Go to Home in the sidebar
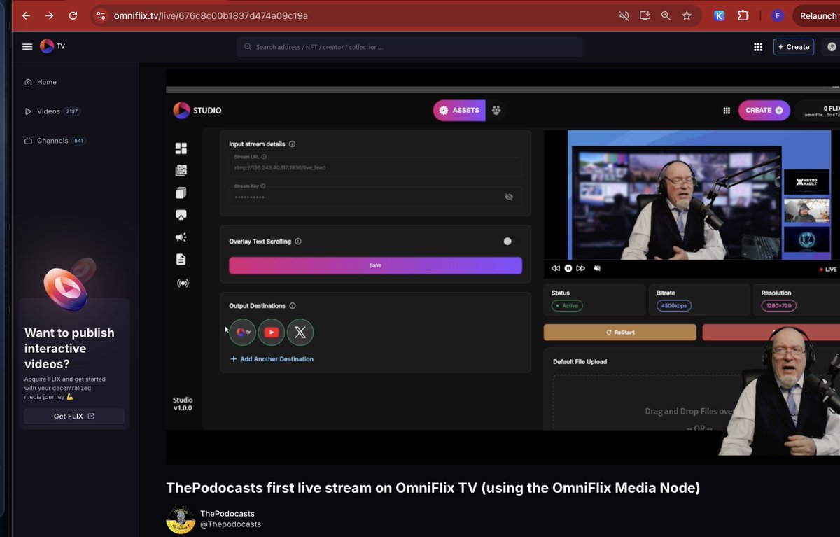This screenshot has height=537, width=840. coord(41,82)
